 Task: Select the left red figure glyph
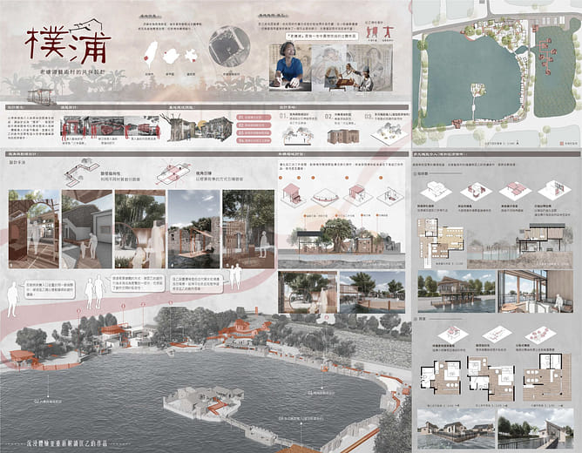click(x=371, y=32)
